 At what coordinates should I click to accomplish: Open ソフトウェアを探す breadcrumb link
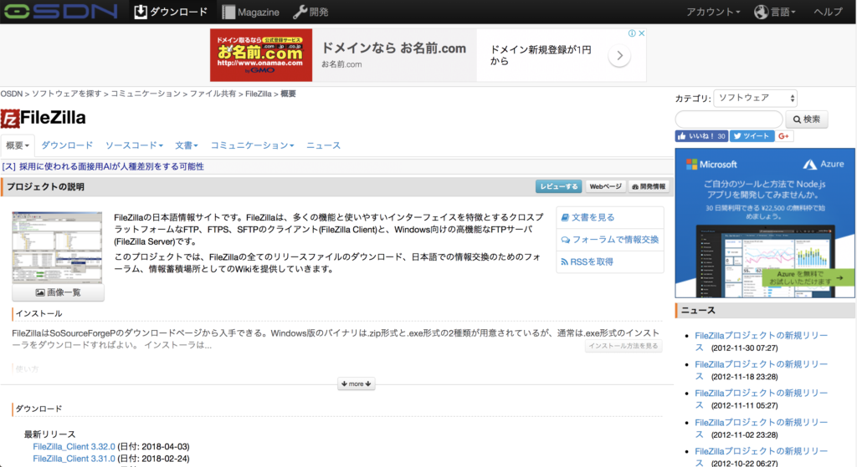[67, 94]
